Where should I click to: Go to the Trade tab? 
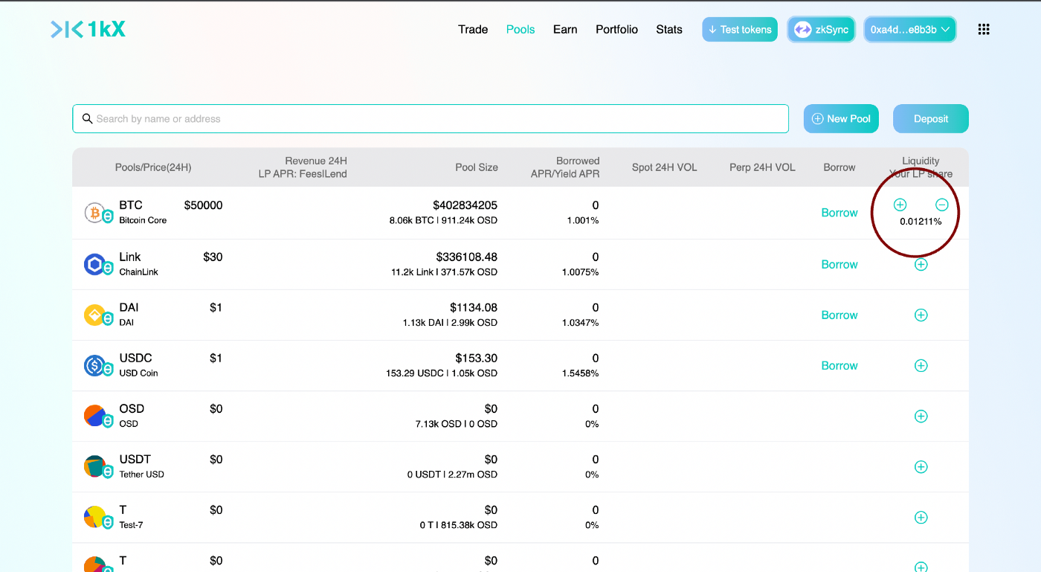point(473,30)
